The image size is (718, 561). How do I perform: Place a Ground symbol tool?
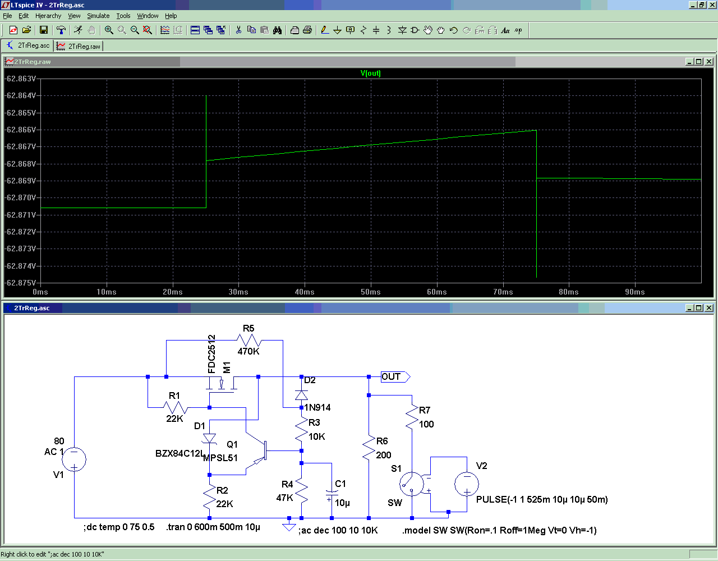[x=338, y=30]
